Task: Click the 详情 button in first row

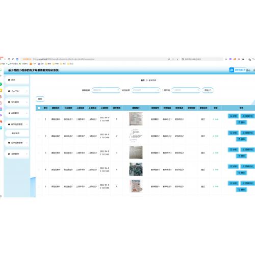Action: point(233,116)
